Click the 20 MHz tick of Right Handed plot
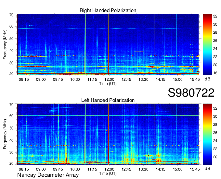Image resolution: width=221 pixels, height=179 pixels. (x=11, y=74)
